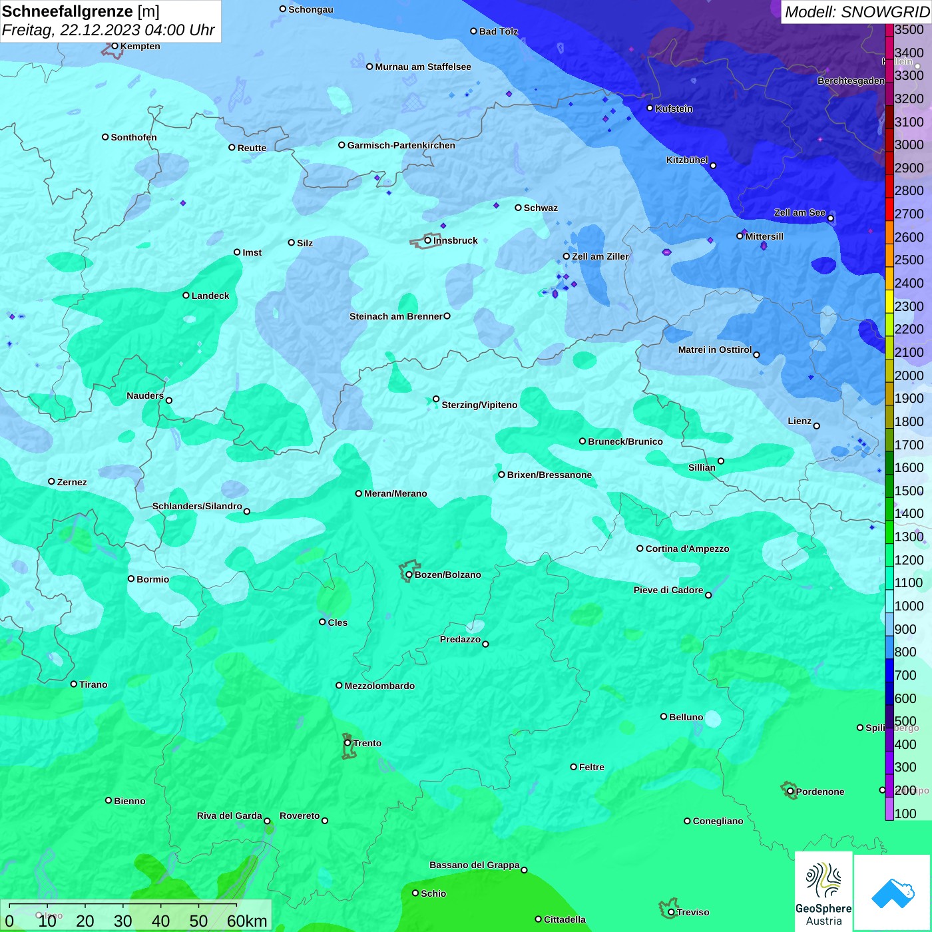Screen dimensions: 932x932
Task: Click the 'Predazzo' label
Action: pyautogui.click(x=460, y=639)
